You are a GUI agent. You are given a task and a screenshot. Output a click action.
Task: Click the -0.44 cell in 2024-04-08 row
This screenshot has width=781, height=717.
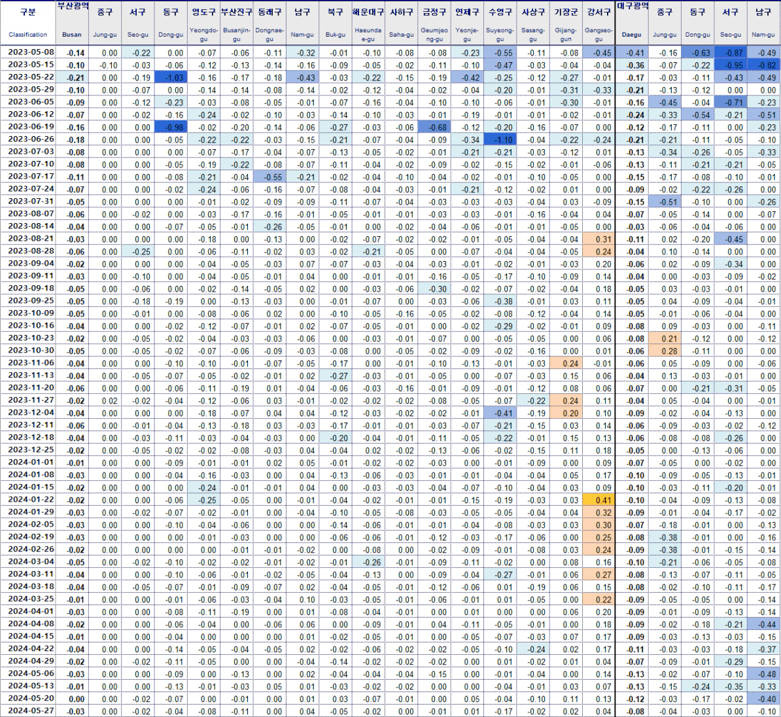click(763, 624)
